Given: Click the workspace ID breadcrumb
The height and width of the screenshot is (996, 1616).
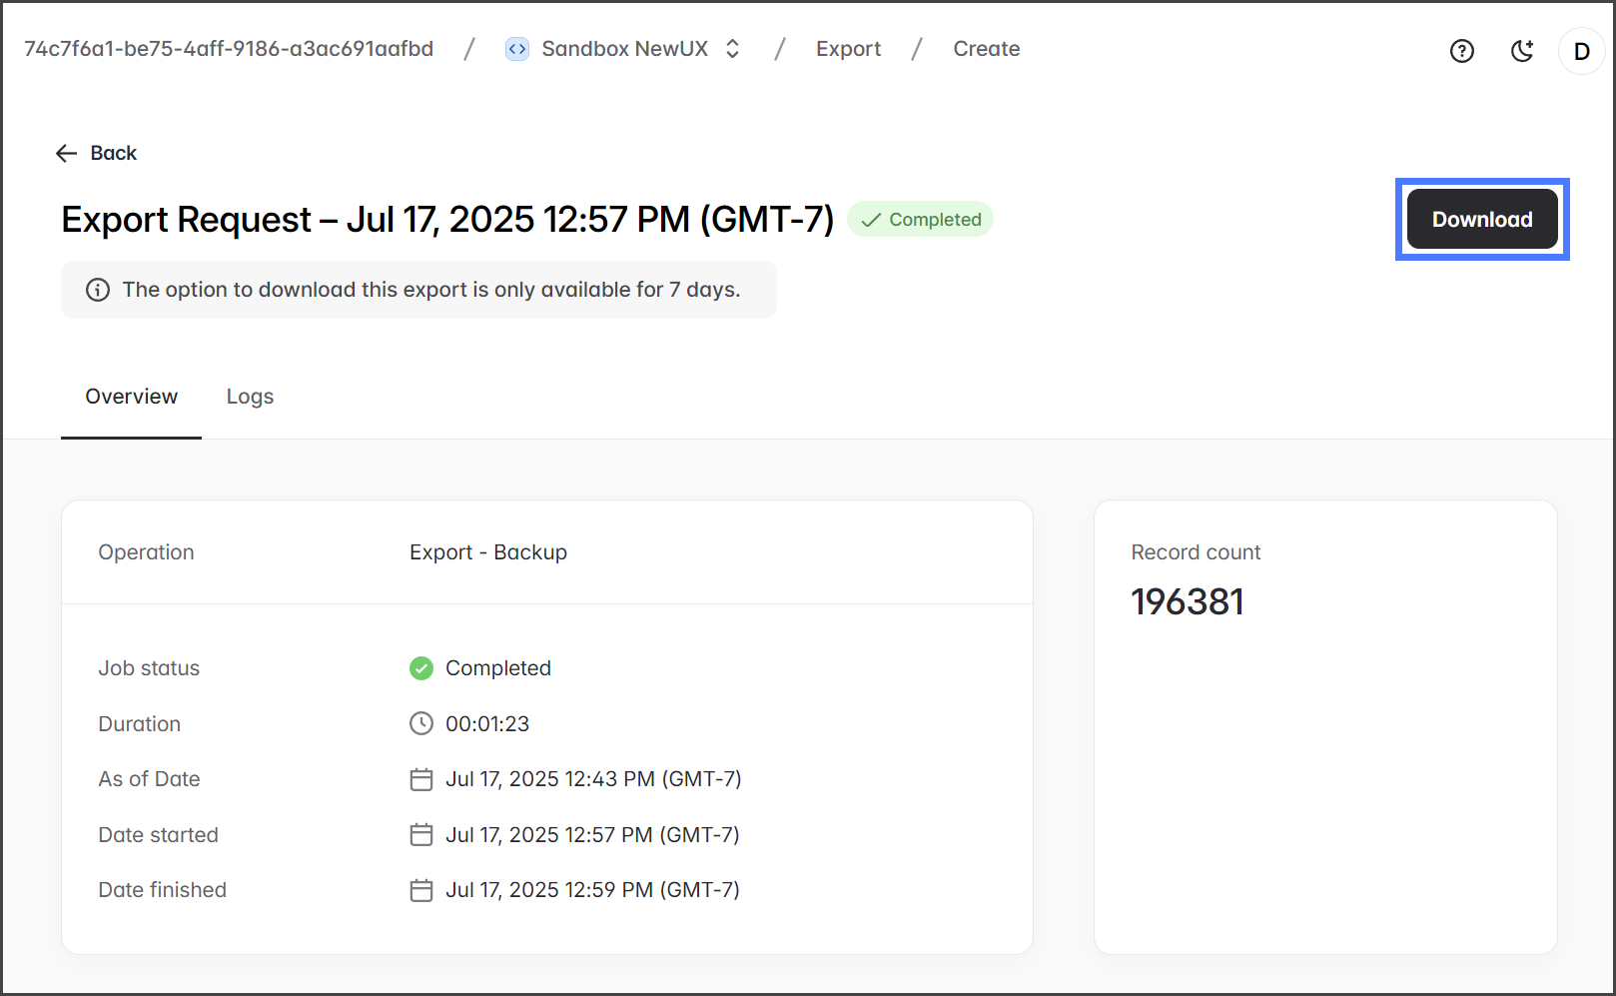Looking at the screenshot, I should 229,49.
